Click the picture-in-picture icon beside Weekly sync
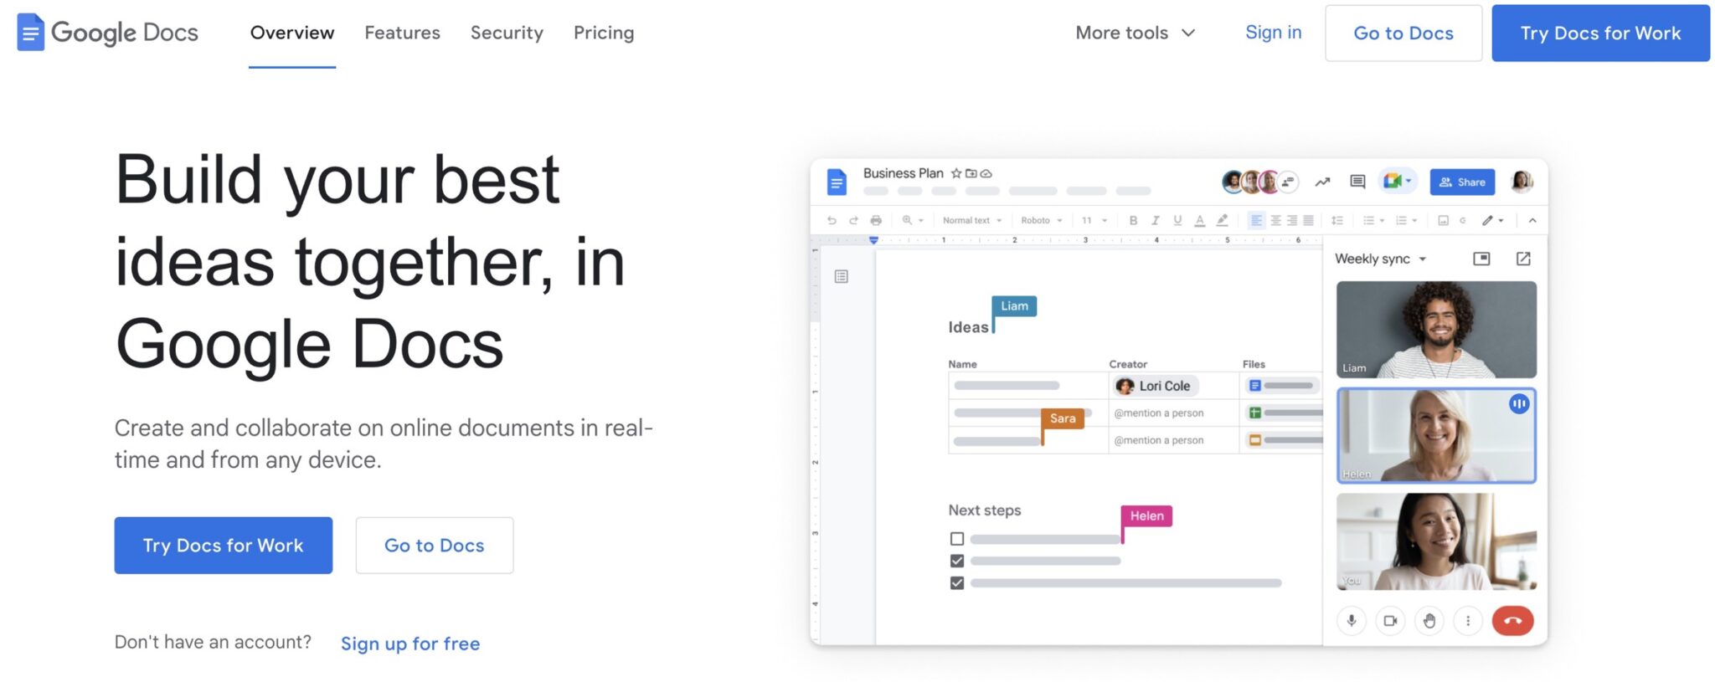This screenshot has height=682, width=1715. 1481,259
